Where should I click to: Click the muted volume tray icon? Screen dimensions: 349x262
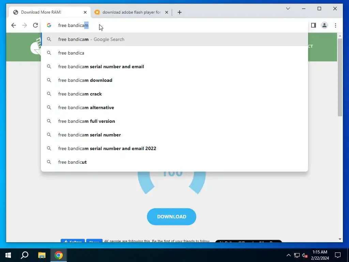point(305,255)
